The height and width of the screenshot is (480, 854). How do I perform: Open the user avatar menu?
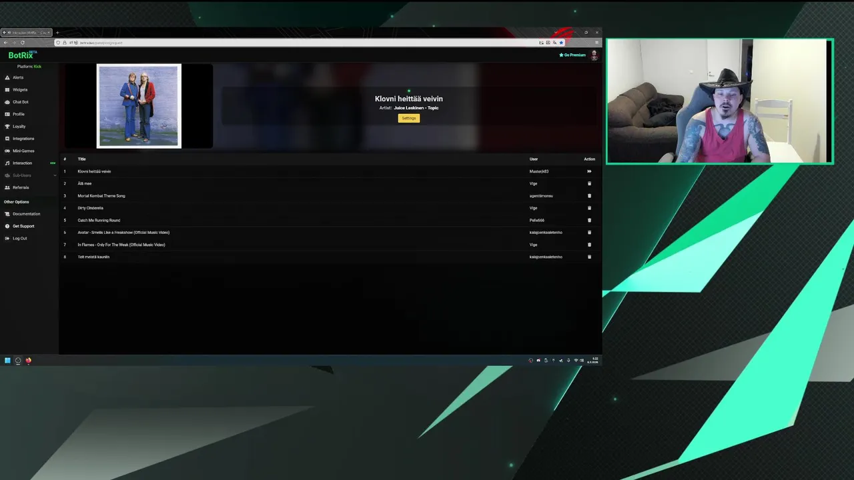(x=594, y=55)
